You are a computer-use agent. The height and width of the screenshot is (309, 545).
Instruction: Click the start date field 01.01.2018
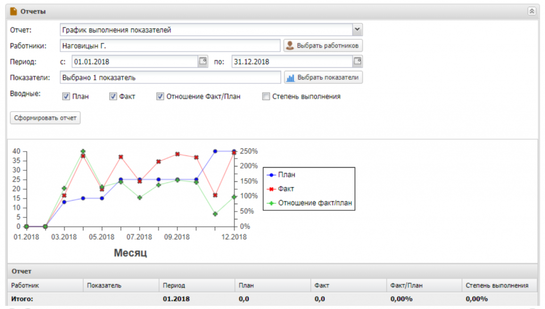coord(135,62)
